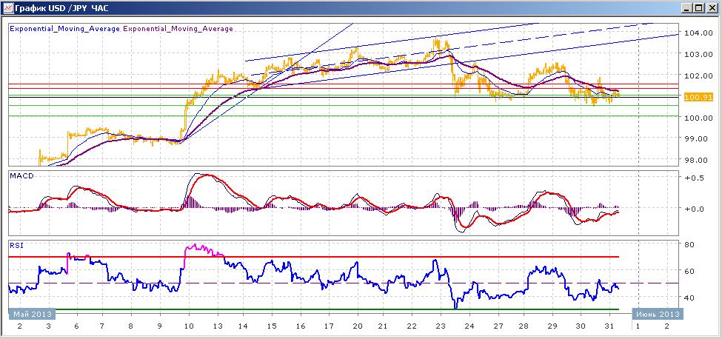Click the chart window icon in title bar
This screenshot has width=722, height=339.
click(8, 8)
